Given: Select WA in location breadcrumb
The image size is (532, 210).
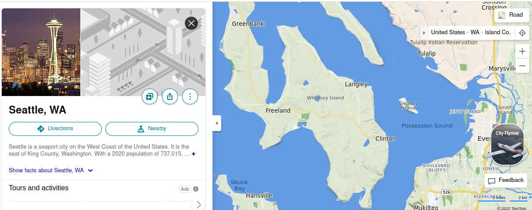Looking at the screenshot, I should [475, 32].
